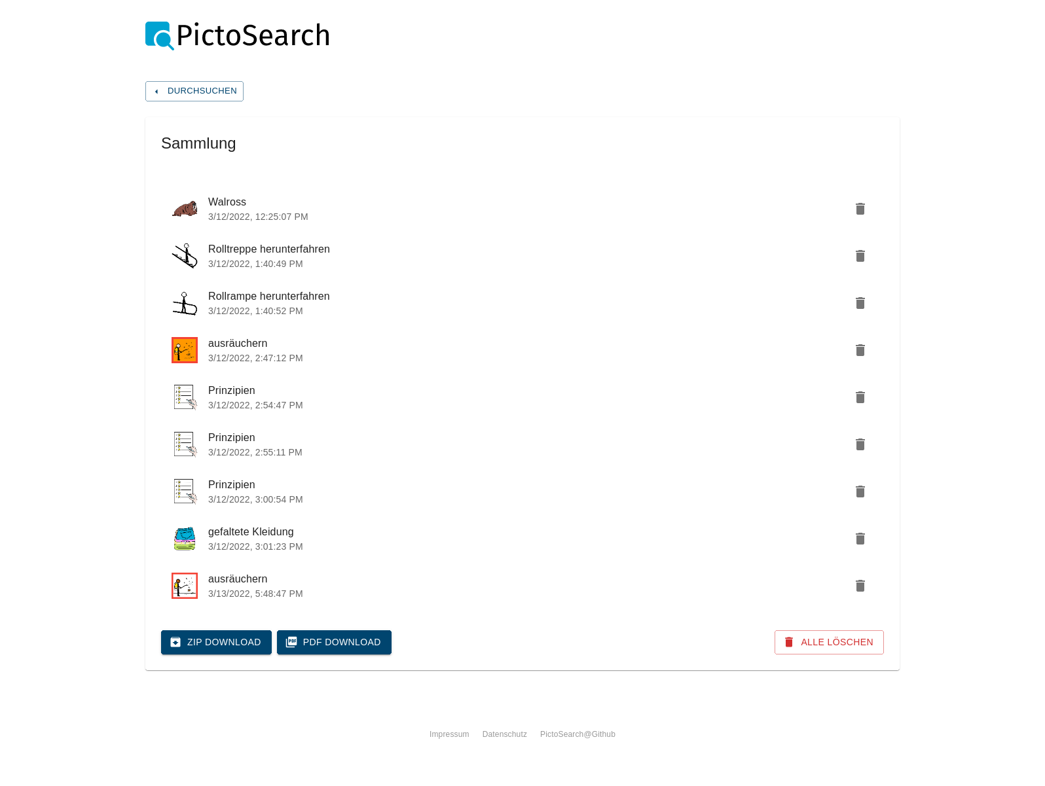Delete the Prinzipien entry from 2:54:47 PM
This screenshot has width=1045, height=786.
[860, 397]
